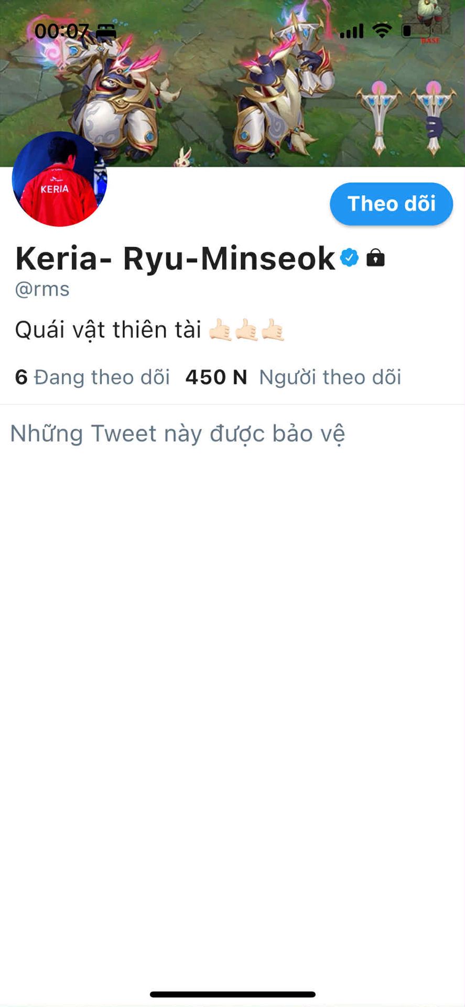Click the last thumbs-up emoji in bio
Screen dimensions: 465x1007
click(x=273, y=330)
